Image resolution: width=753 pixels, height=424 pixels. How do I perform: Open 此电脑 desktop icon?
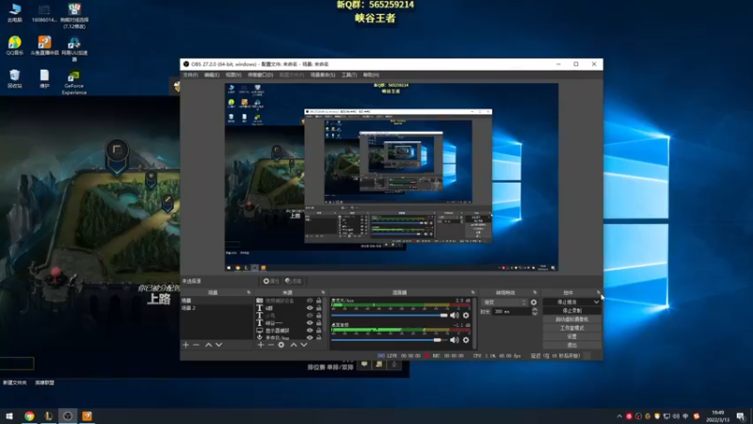click(x=15, y=12)
